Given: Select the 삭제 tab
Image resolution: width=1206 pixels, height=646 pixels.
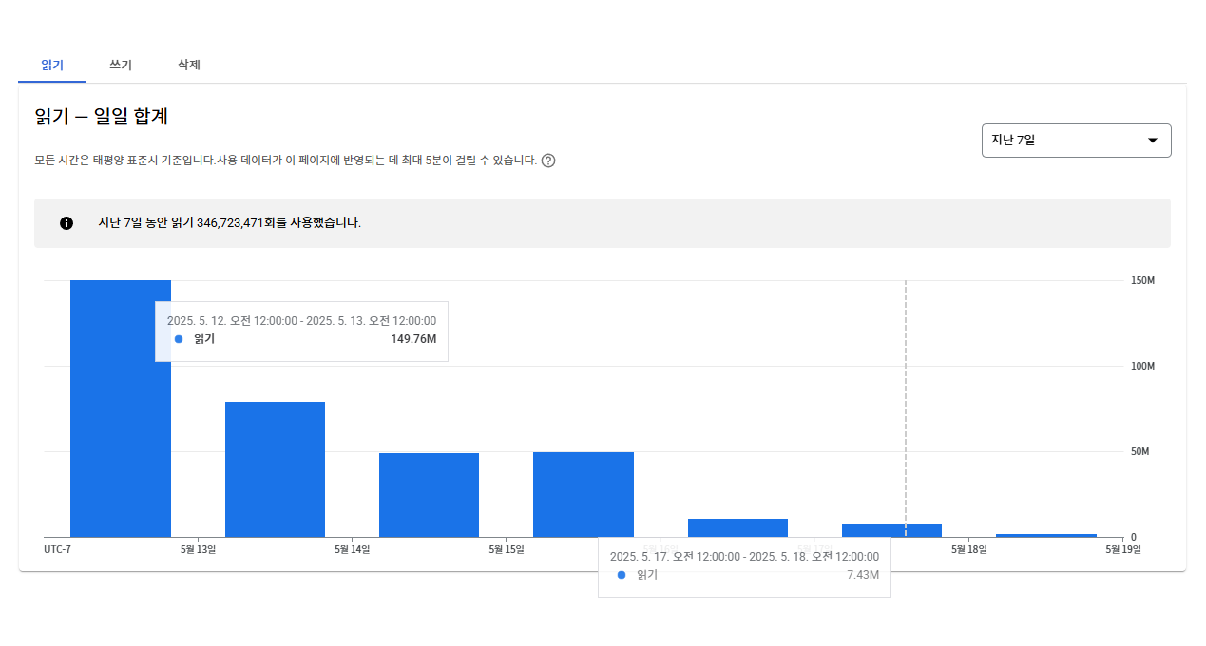Looking at the screenshot, I should tap(189, 66).
